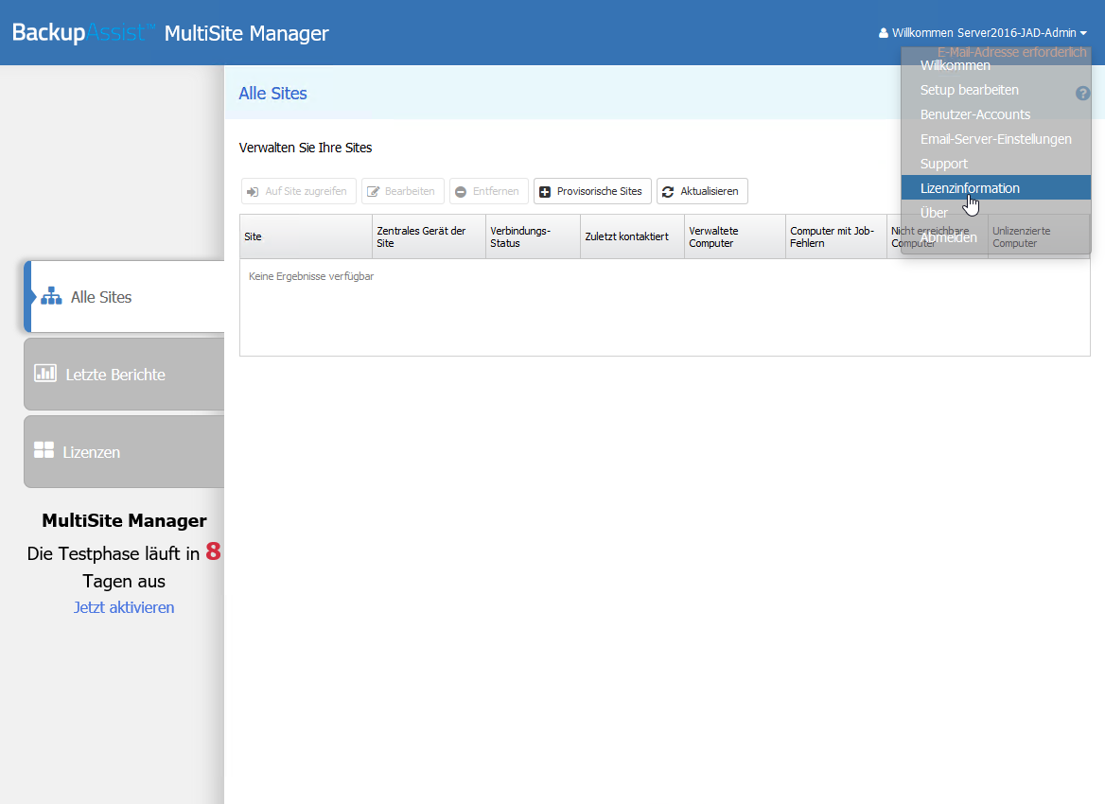This screenshot has width=1105, height=804.
Task: Click the BackupAssist logo in header
Action: (x=83, y=32)
